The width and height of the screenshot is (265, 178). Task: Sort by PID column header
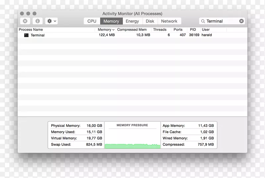pyautogui.click(x=194, y=30)
